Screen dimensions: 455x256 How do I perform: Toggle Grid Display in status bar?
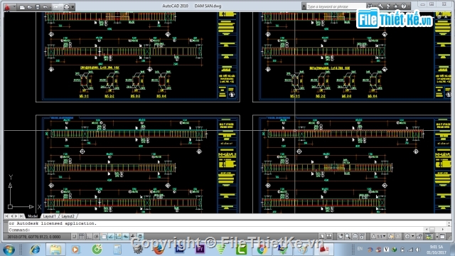click(x=82, y=237)
